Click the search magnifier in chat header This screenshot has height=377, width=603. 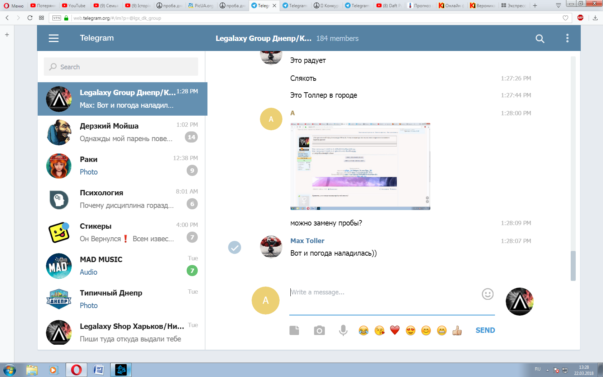click(540, 38)
